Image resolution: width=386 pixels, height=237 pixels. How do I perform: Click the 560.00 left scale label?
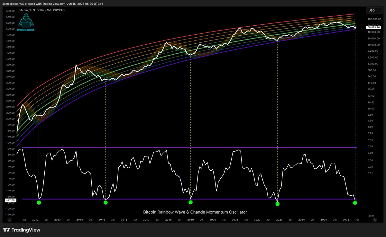(11, 11)
